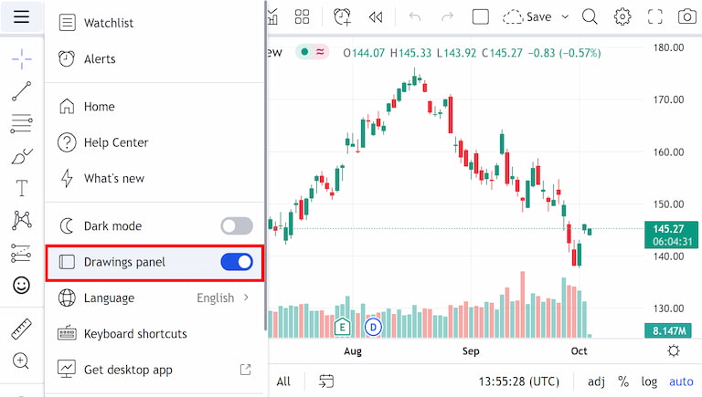Screen dimensions: 702x397
Task: Start bar replay with rewind icon
Action: (376, 17)
